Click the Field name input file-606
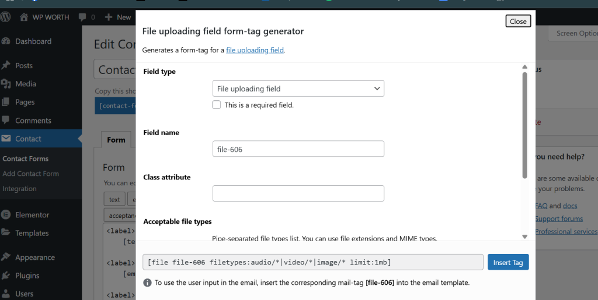 (298, 149)
